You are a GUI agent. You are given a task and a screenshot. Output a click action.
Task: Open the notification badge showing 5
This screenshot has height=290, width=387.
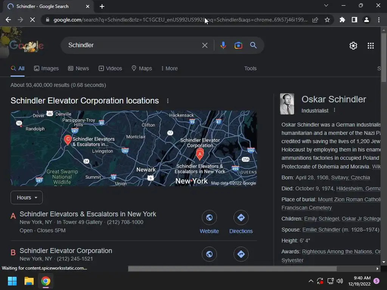click(376, 281)
